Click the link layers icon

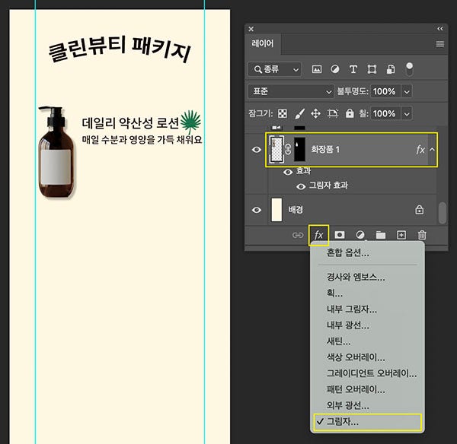[x=298, y=235]
